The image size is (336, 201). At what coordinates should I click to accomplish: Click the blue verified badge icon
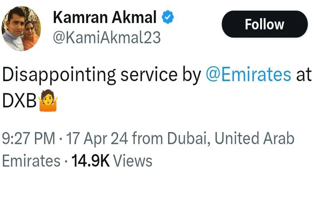tap(168, 18)
